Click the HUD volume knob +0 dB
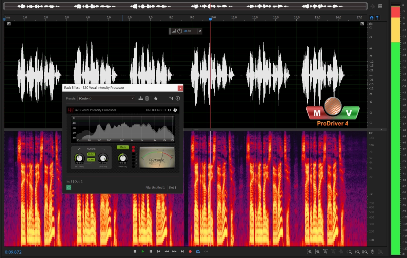The height and width of the screenshot is (258, 407). 180,31
